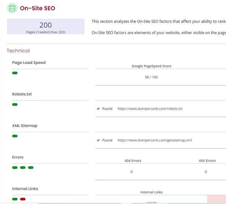
Task: Click the On-Site SEO section heading
Action: coord(37,8)
